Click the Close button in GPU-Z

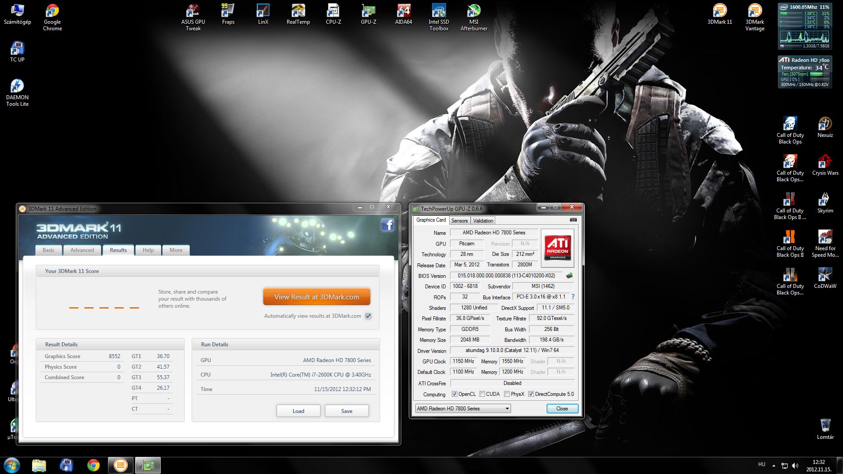[x=562, y=409]
